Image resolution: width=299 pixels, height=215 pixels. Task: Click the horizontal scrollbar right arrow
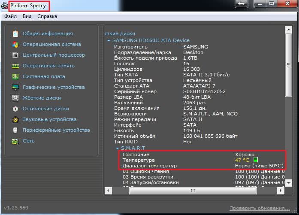click(x=281, y=191)
